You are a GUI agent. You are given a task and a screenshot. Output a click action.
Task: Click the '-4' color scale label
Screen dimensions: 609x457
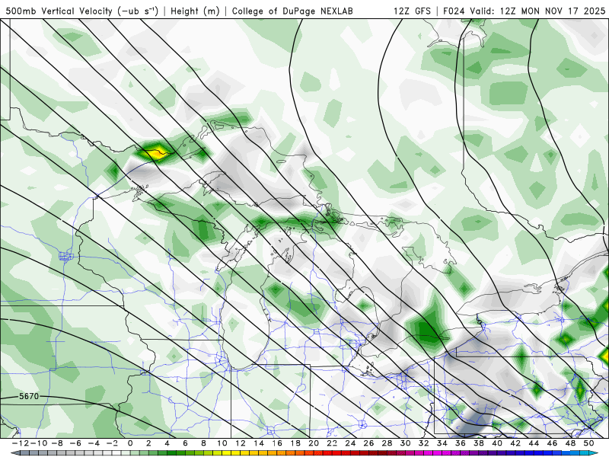click(x=93, y=443)
